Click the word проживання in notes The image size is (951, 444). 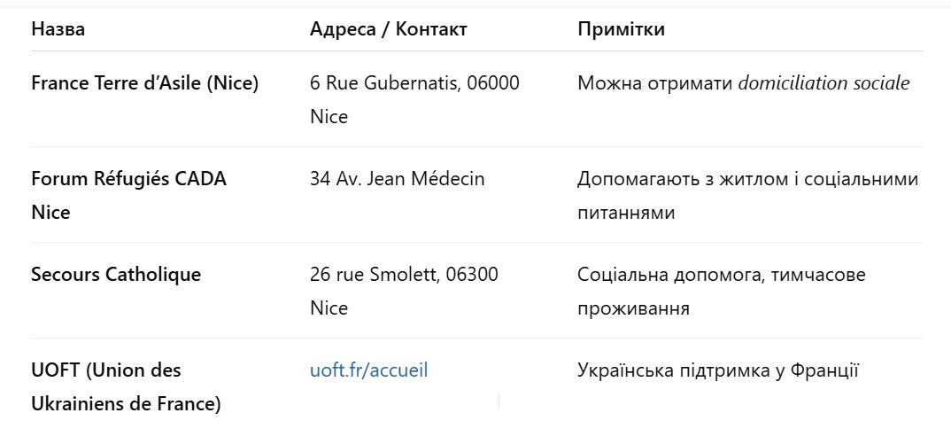[x=633, y=308]
